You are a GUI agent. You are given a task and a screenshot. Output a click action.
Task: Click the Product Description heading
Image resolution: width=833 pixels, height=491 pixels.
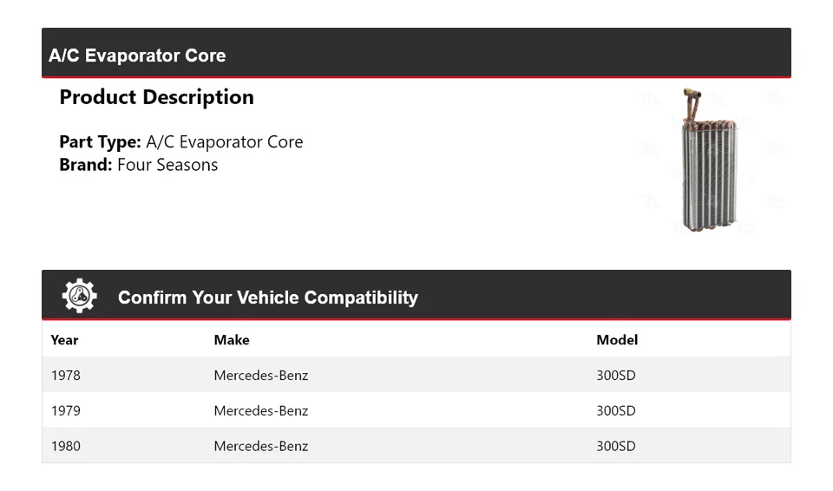coord(156,97)
